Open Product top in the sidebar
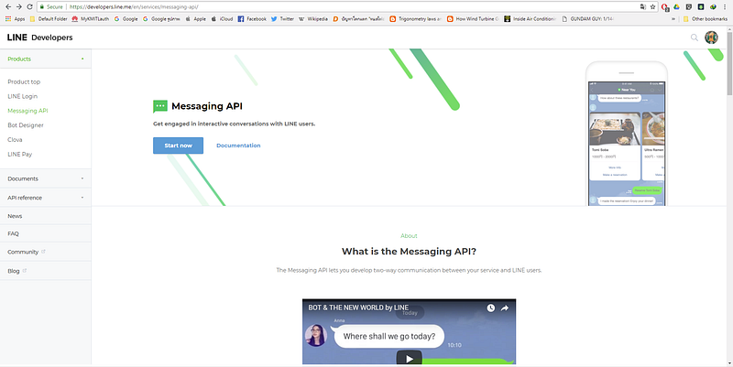Viewport: 733px width, 367px height. [x=24, y=81]
